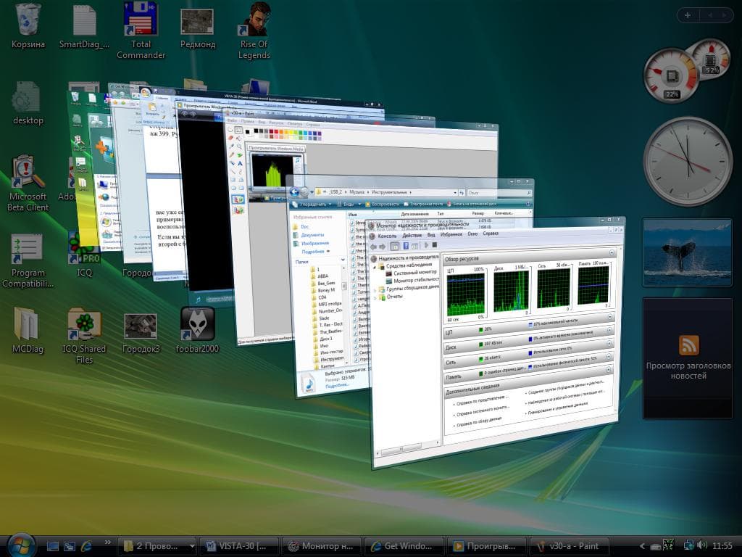
Task: Launch Internet Explorer from Quick Launch
Action: pos(86,546)
